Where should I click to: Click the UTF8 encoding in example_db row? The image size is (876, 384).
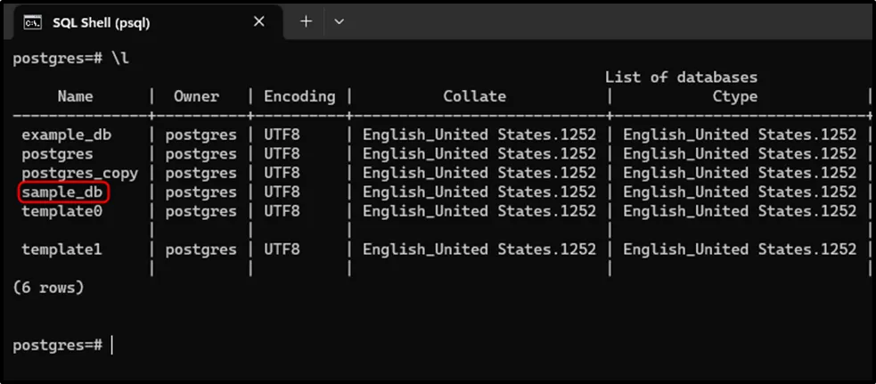282,135
